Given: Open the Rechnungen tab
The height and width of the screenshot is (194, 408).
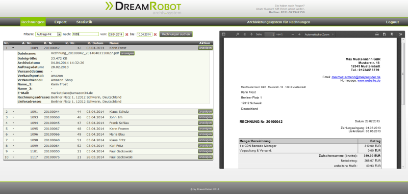Looking at the screenshot, I should (x=33, y=22).
